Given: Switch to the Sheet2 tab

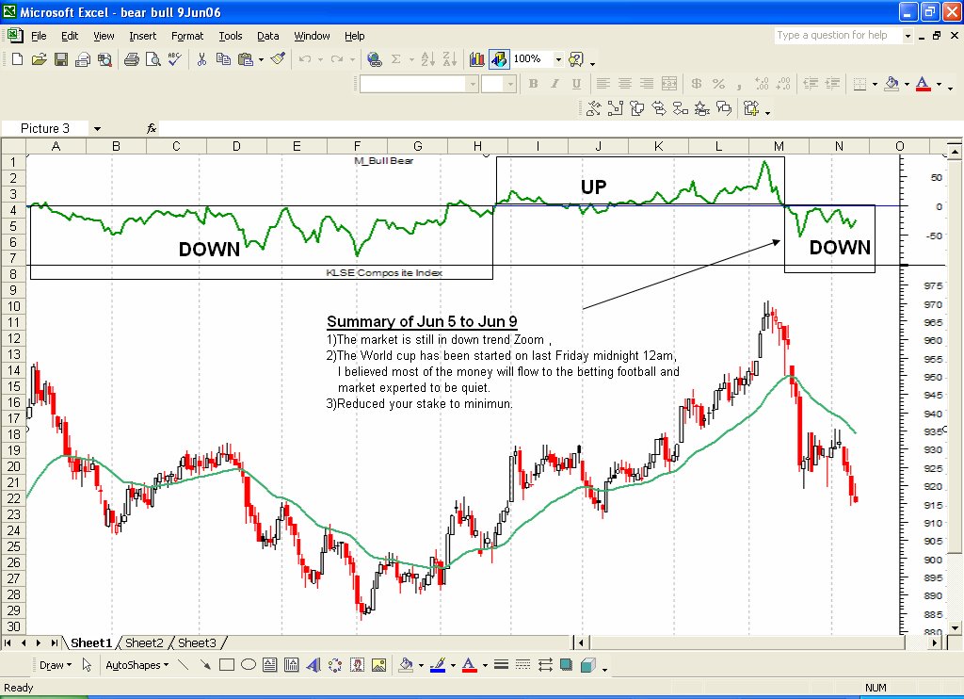Looking at the screenshot, I should [144, 643].
